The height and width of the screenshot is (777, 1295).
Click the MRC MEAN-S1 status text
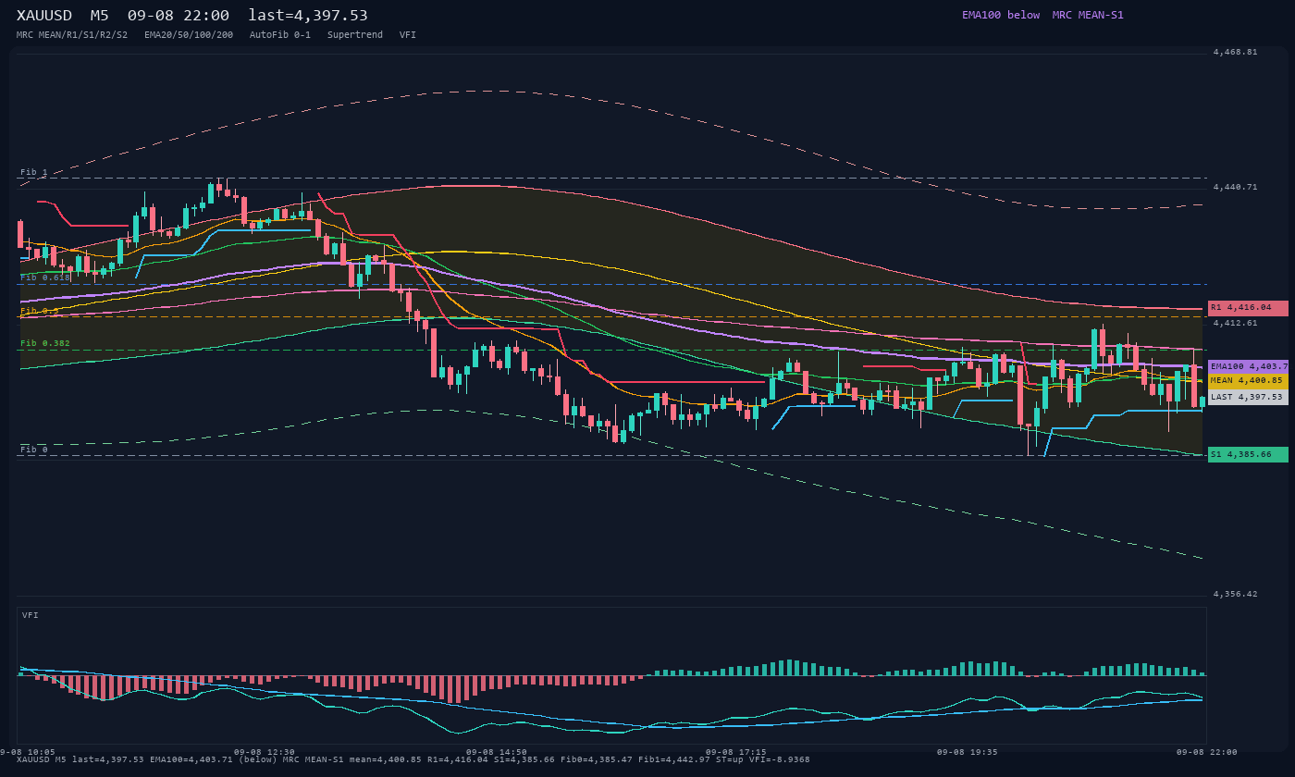click(x=1088, y=15)
